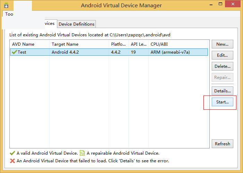Click the Platform column header
The width and height of the screenshot is (243, 173).
118,44
